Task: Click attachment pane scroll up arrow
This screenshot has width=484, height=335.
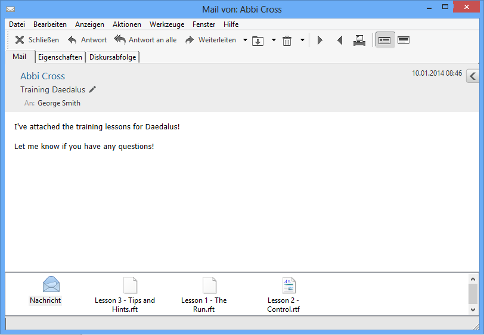Action: 473,279
